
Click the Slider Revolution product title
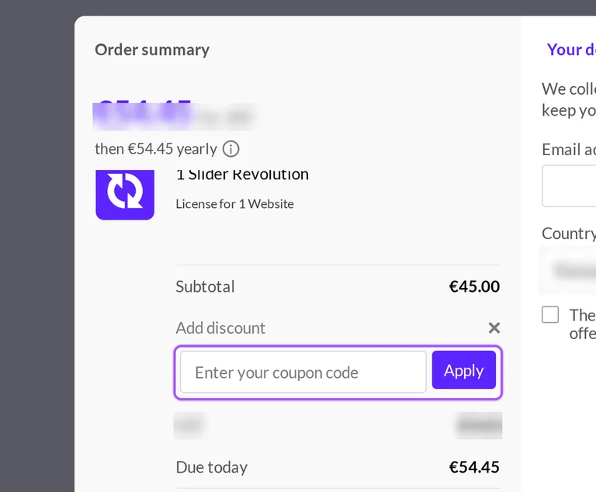coord(242,175)
